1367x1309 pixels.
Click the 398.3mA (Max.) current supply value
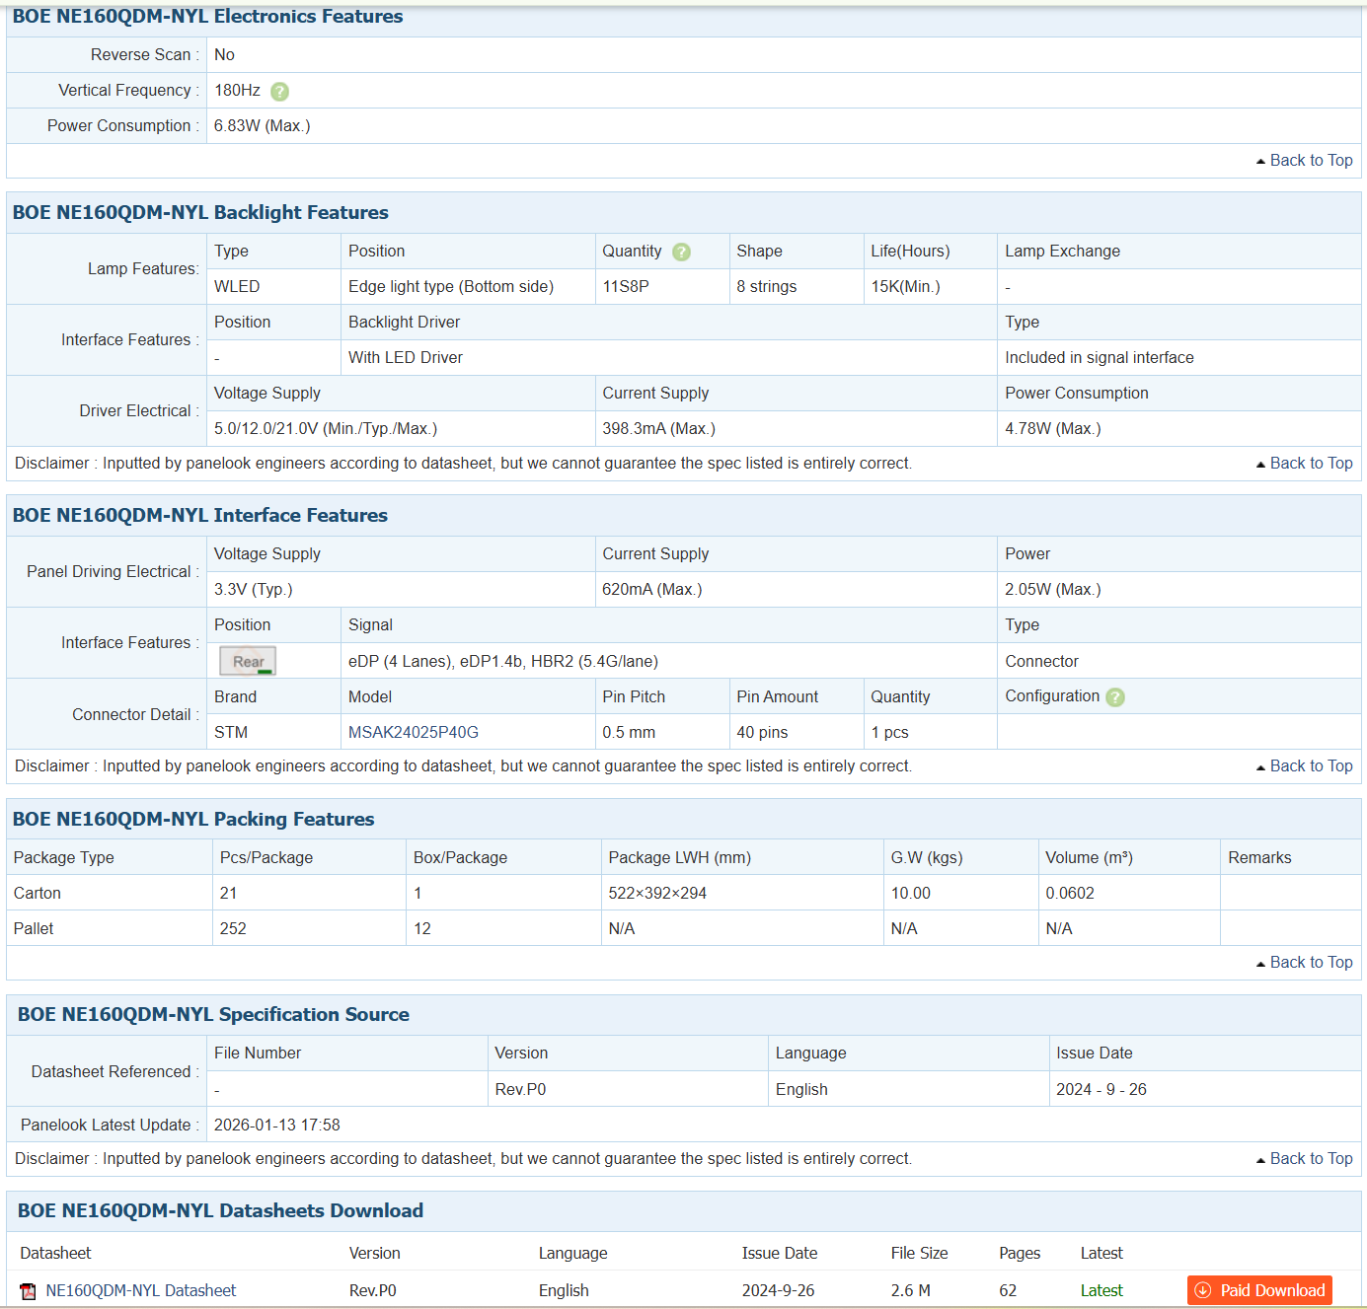[659, 428]
